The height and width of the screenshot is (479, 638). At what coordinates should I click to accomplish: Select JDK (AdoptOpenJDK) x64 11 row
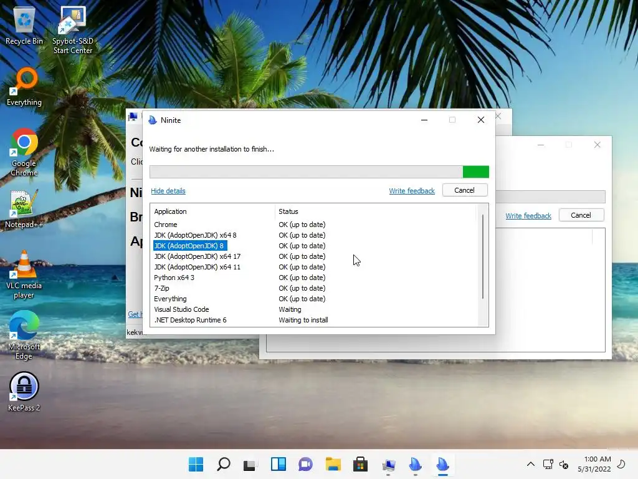click(313, 267)
